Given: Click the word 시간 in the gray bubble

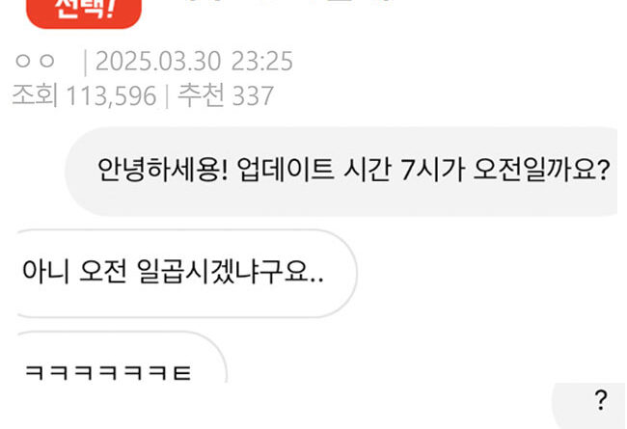Looking at the screenshot, I should (x=368, y=170).
